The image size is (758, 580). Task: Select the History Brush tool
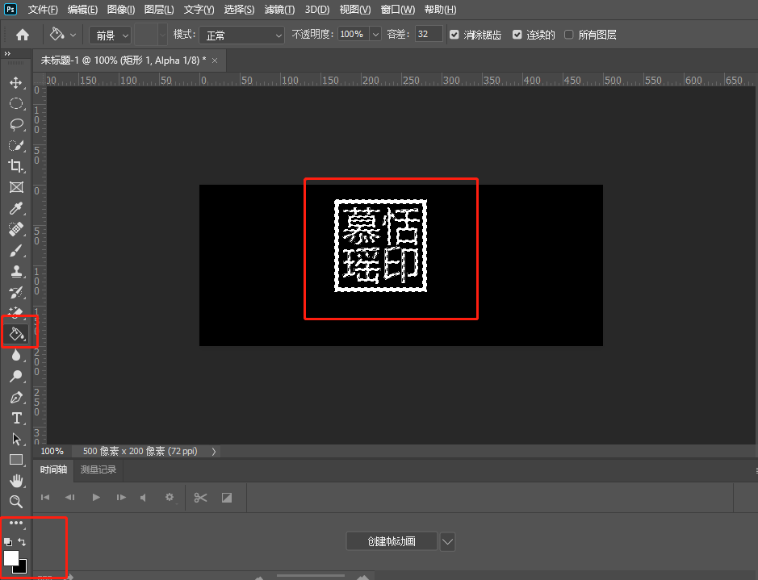tap(16, 292)
